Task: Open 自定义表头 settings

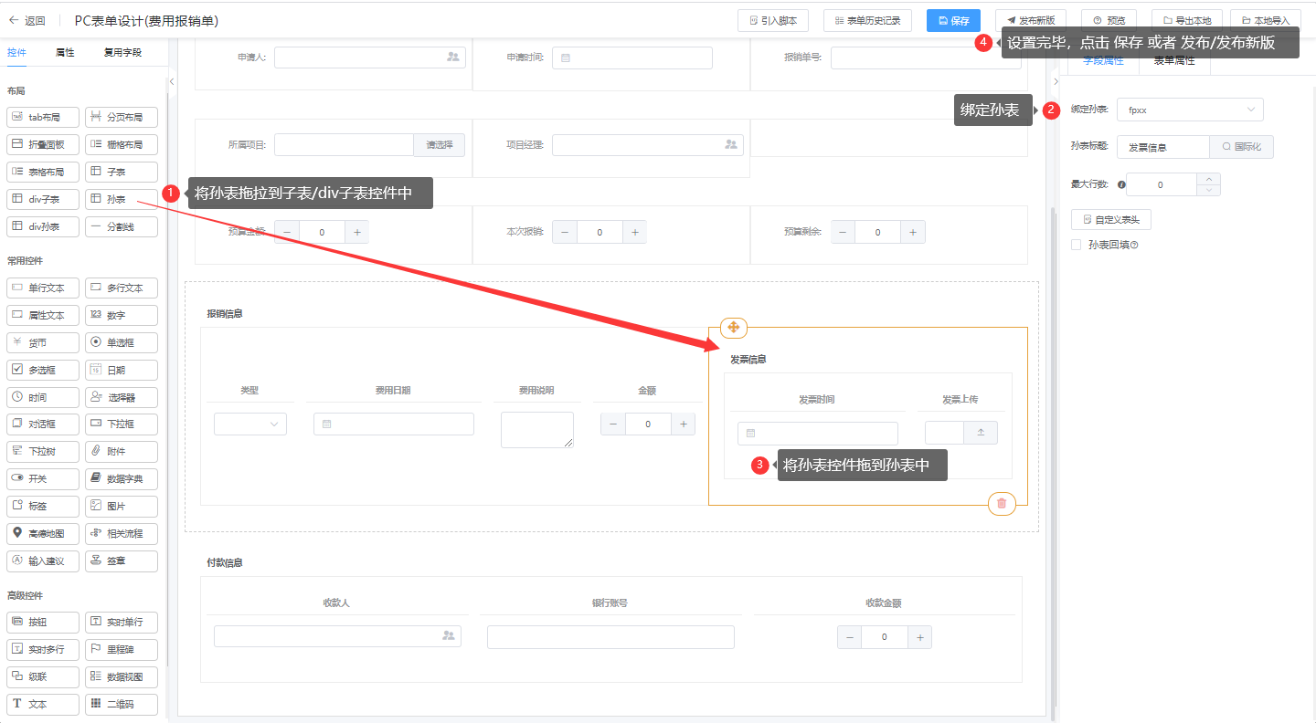Action: click(x=1110, y=220)
